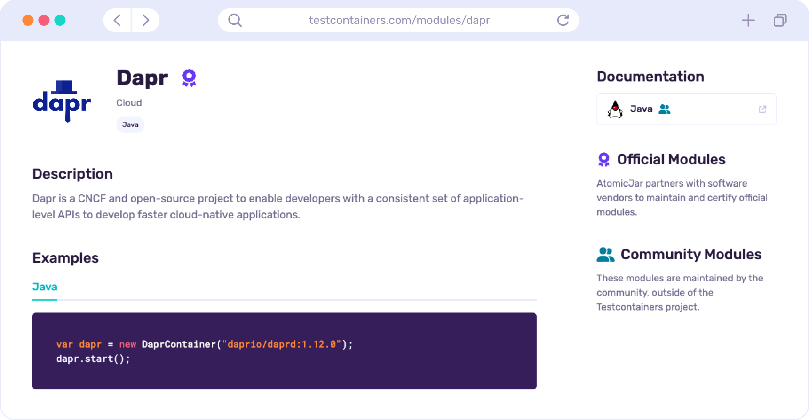This screenshot has height=420, width=809.
Task: Click the Cloud category label
Action: [129, 103]
